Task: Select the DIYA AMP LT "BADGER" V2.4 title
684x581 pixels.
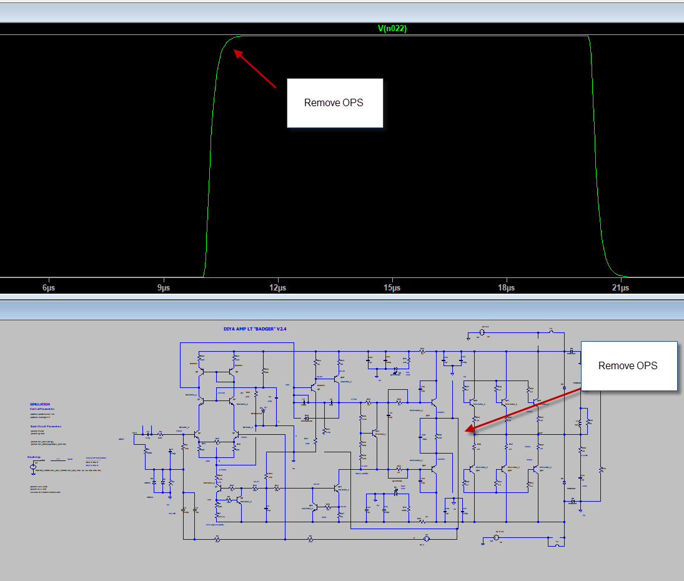Action: (x=255, y=329)
